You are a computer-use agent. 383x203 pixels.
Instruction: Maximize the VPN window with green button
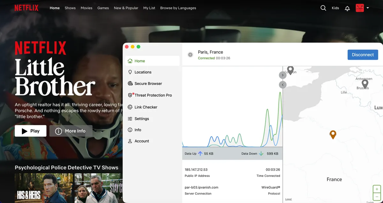(139, 47)
